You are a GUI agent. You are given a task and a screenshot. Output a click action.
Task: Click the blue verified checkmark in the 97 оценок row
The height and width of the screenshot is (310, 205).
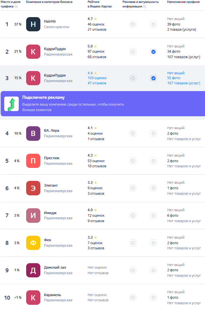point(153,52)
